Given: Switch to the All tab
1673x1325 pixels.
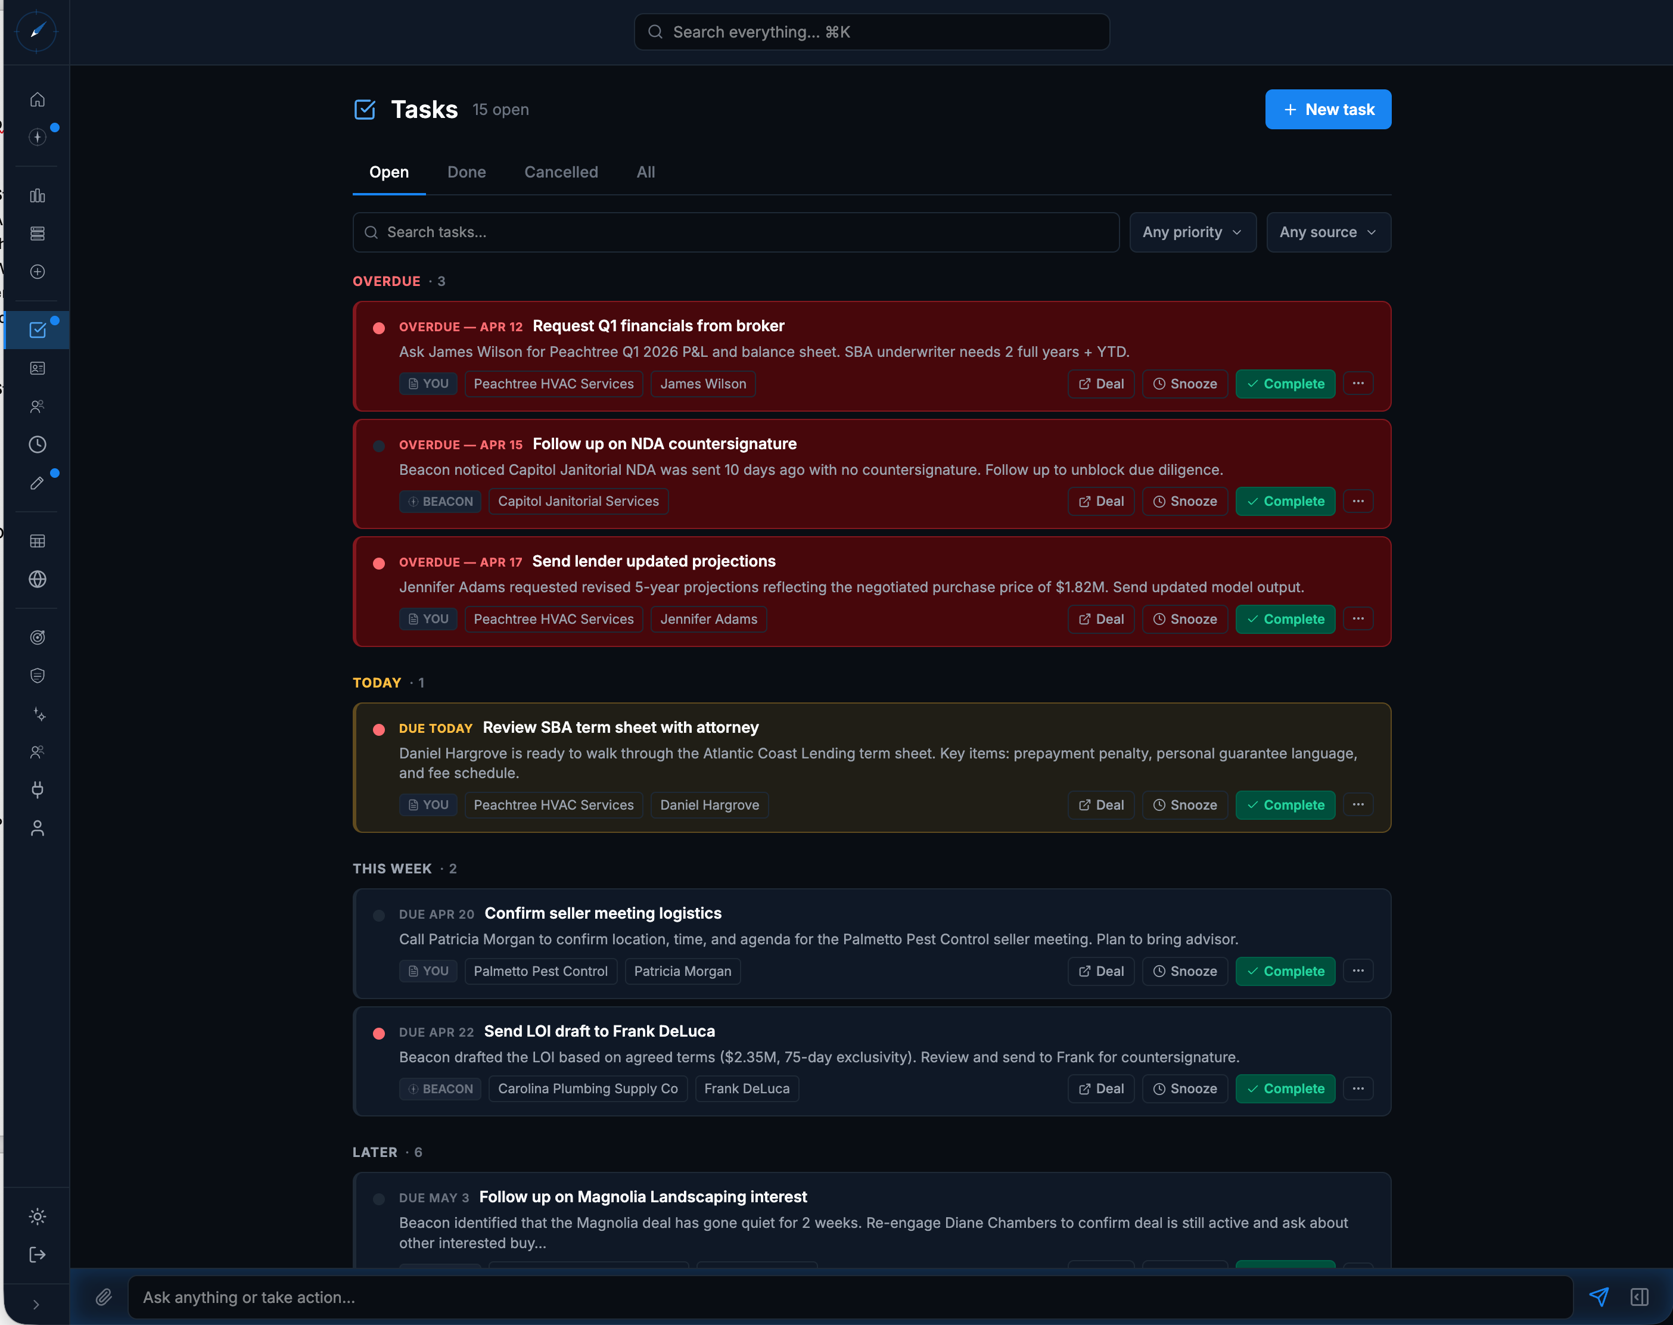Looking at the screenshot, I should 645,172.
